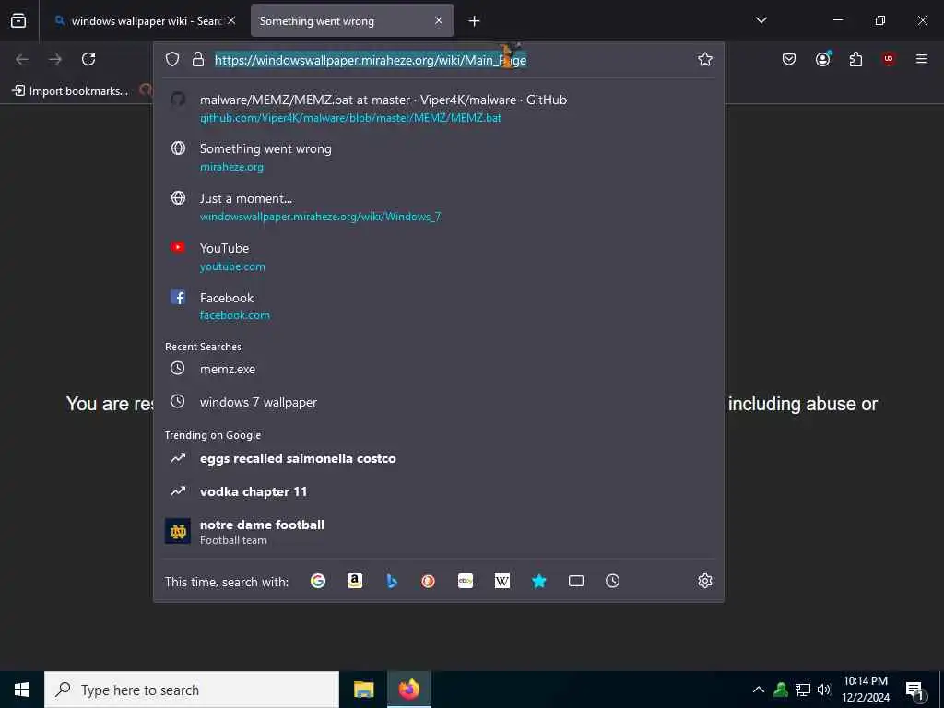Search this time with Amazon

pos(355,581)
